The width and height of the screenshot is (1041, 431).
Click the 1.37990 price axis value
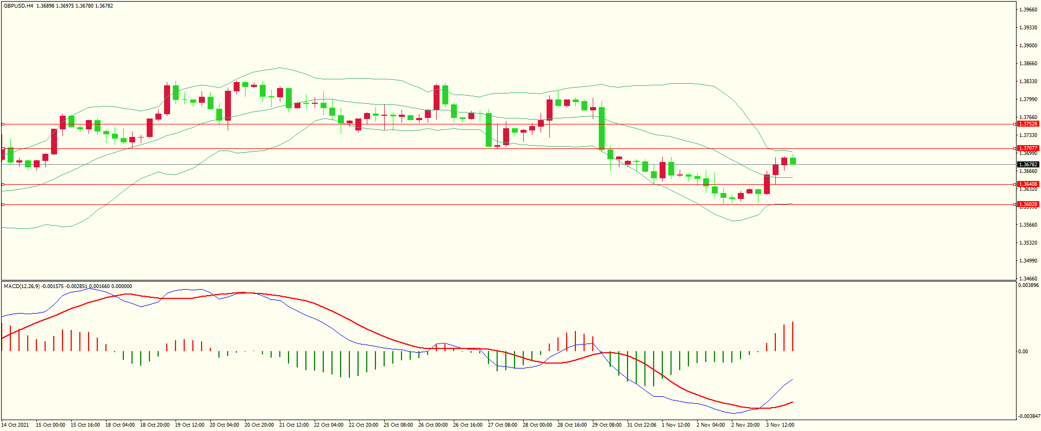(1029, 99)
